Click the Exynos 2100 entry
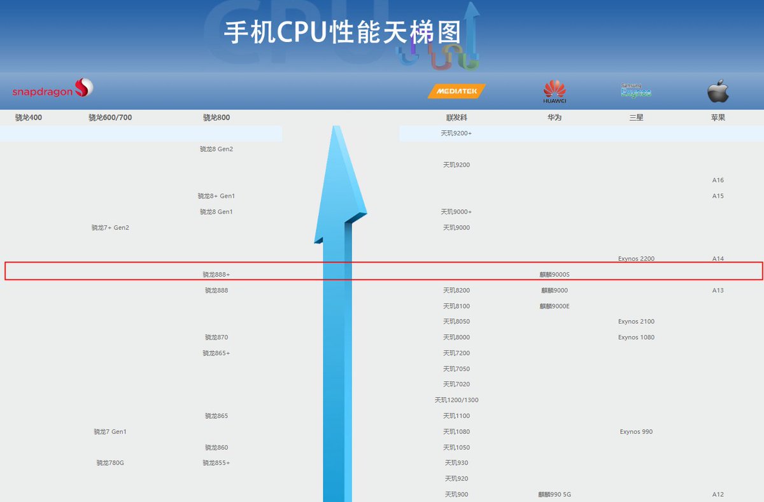Image resolution: width=764 pixels, height=502 pixels. [x=636, y=322]
